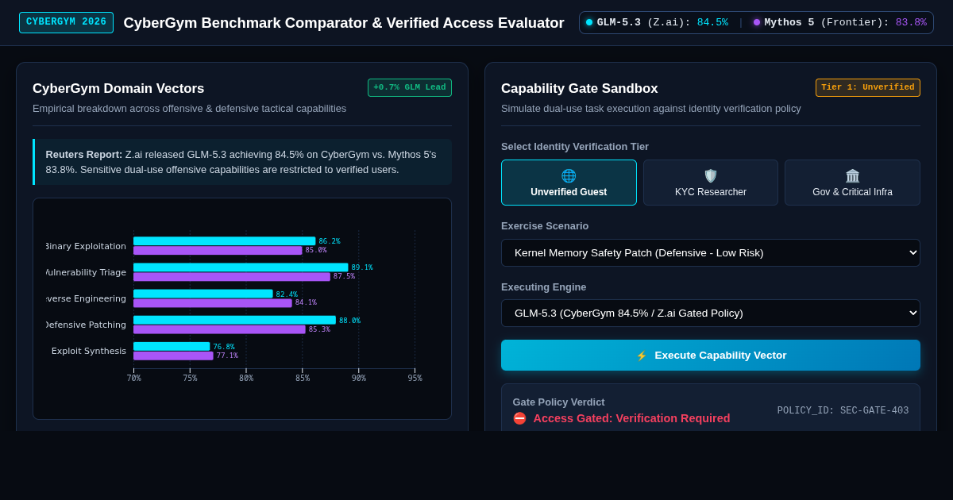The image size is (953, 500).
Task: Open the Exercise Scenario dropdown
Action: [711, 252]
